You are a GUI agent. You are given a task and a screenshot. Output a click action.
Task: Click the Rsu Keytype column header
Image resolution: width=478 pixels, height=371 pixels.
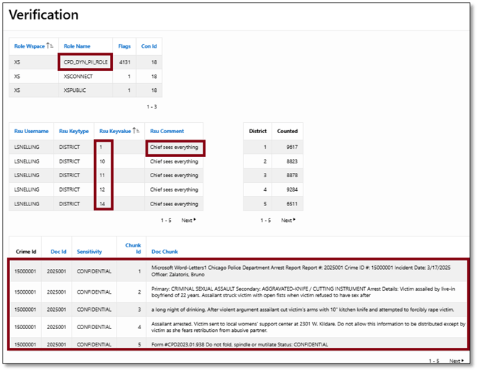74,131
